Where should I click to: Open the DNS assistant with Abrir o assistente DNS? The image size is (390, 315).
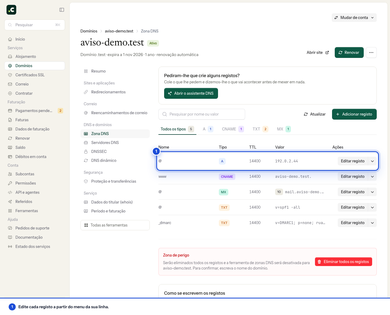click(x=191, y=93)
